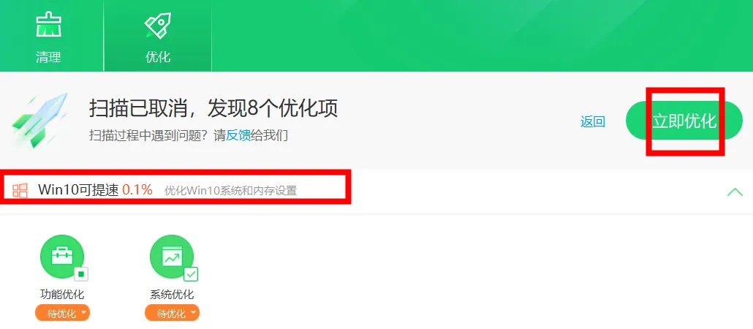This screenshot has width=753, height=329.
Task: Select the briefcase icon for 功能优化
Action: (x=62, y=257)
